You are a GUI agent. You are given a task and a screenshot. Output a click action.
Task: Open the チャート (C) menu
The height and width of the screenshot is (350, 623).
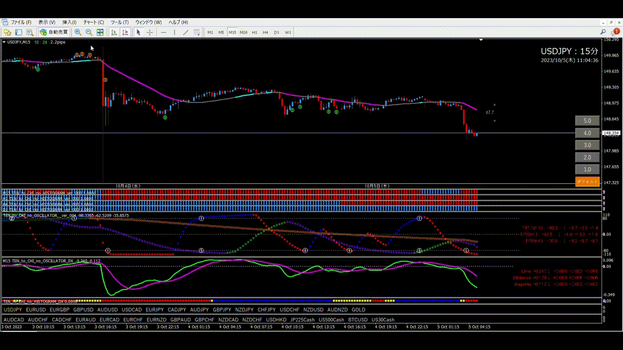(93, 22)
